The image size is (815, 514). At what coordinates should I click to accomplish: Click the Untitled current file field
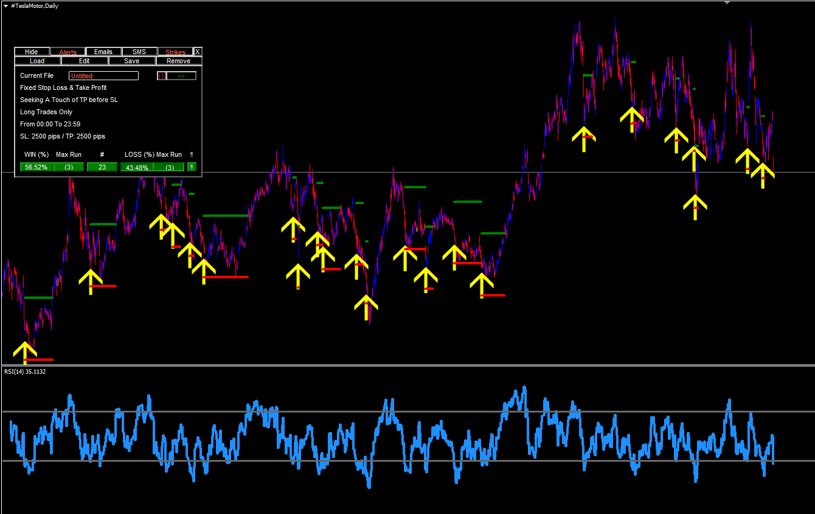point(104,76)
